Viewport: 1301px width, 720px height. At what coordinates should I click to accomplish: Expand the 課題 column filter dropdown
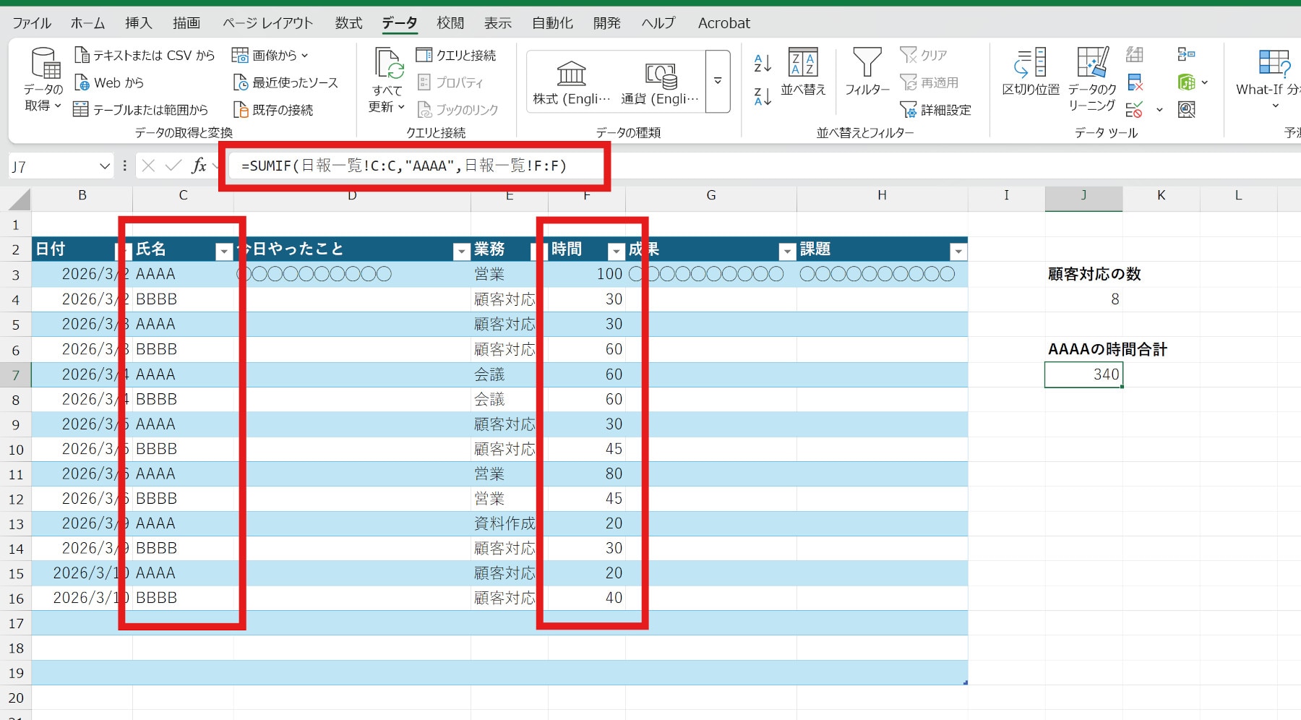[958, 251]
